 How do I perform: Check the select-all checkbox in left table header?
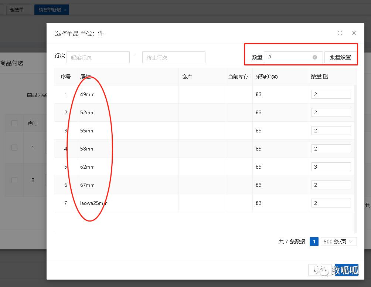pos(14,122)
